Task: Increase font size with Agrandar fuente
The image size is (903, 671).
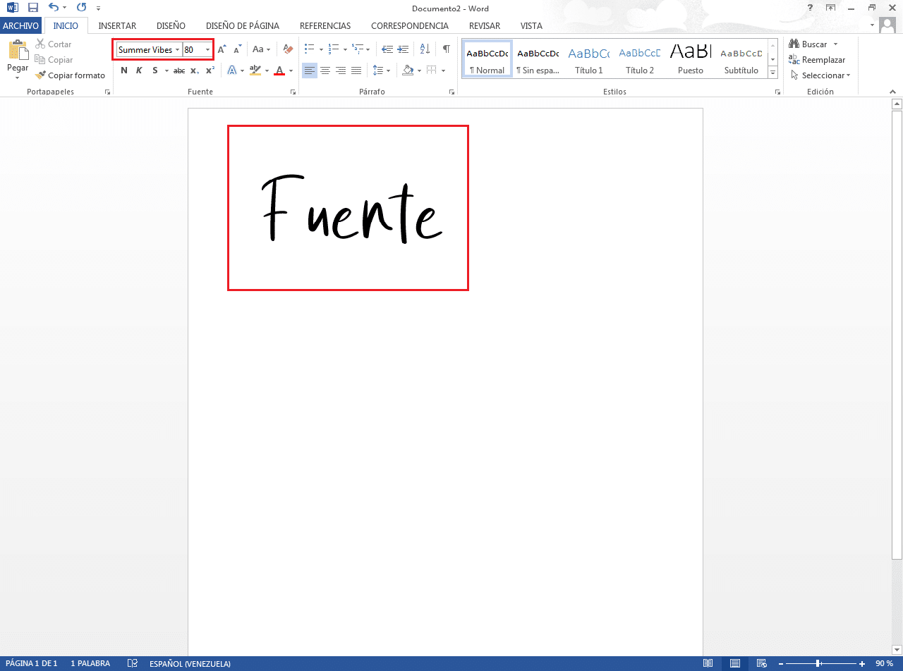Action: (222, 49)
